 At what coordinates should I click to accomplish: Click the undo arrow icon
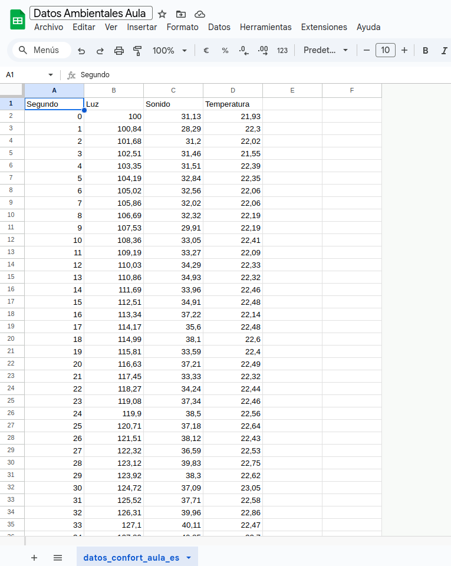pyautogui.click(x=81, y=51)
